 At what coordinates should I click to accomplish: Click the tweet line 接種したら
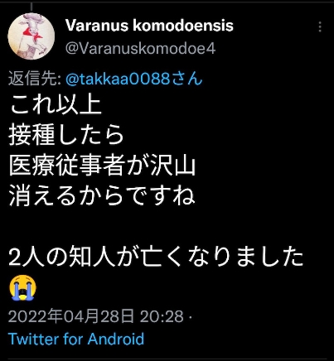pos(66,135)
